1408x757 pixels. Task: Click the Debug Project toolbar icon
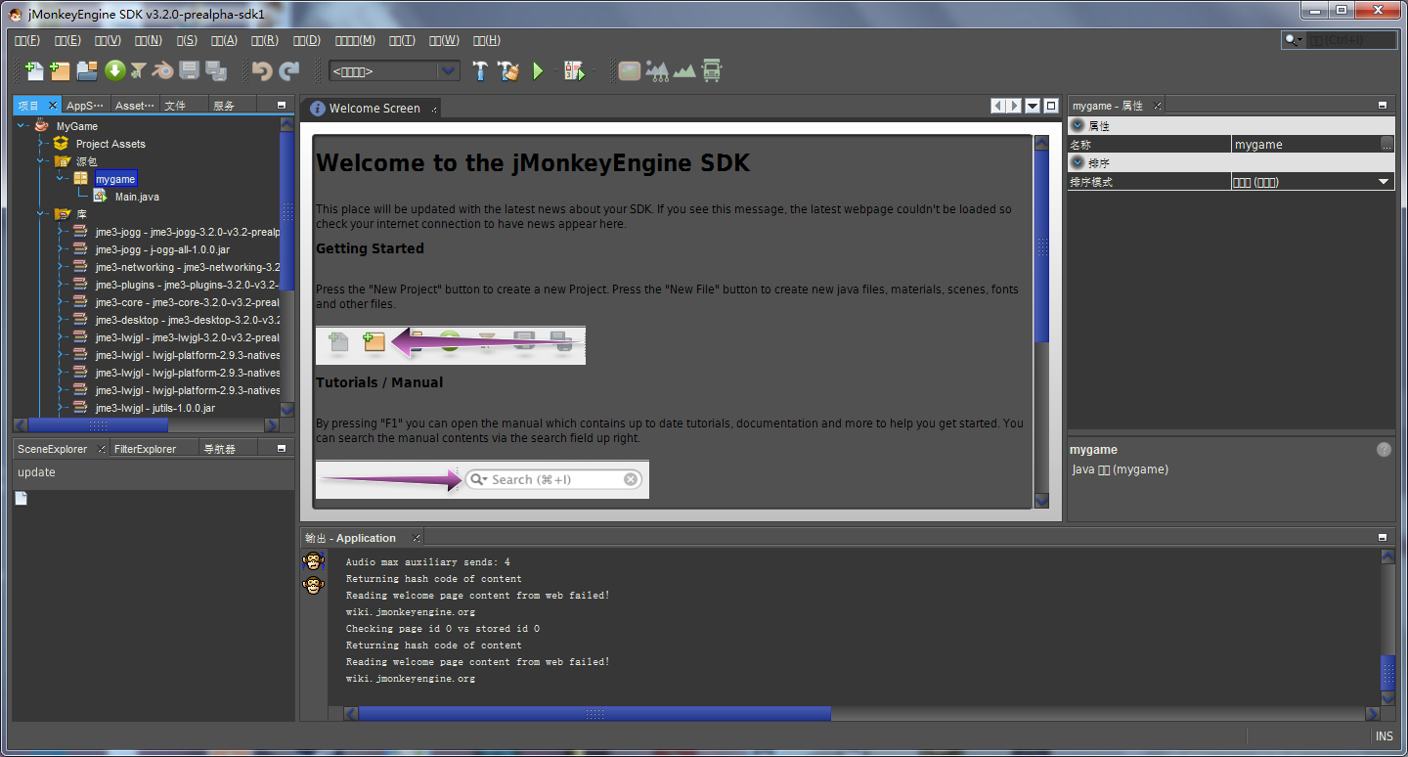[x=573, y=70]
